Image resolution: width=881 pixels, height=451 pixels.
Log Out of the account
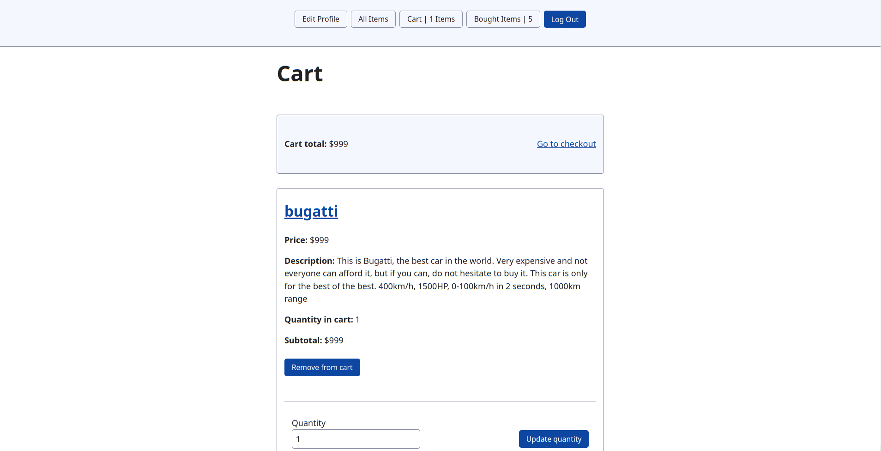pos(564,19)
